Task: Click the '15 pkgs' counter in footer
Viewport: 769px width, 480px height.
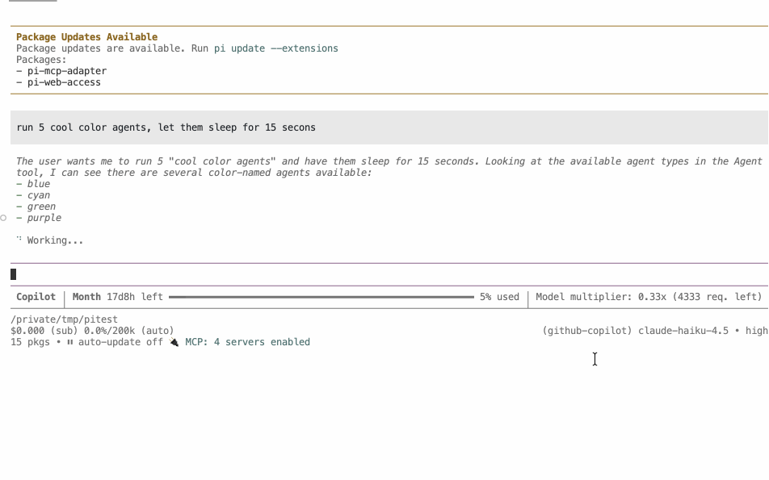Action: 30,342
